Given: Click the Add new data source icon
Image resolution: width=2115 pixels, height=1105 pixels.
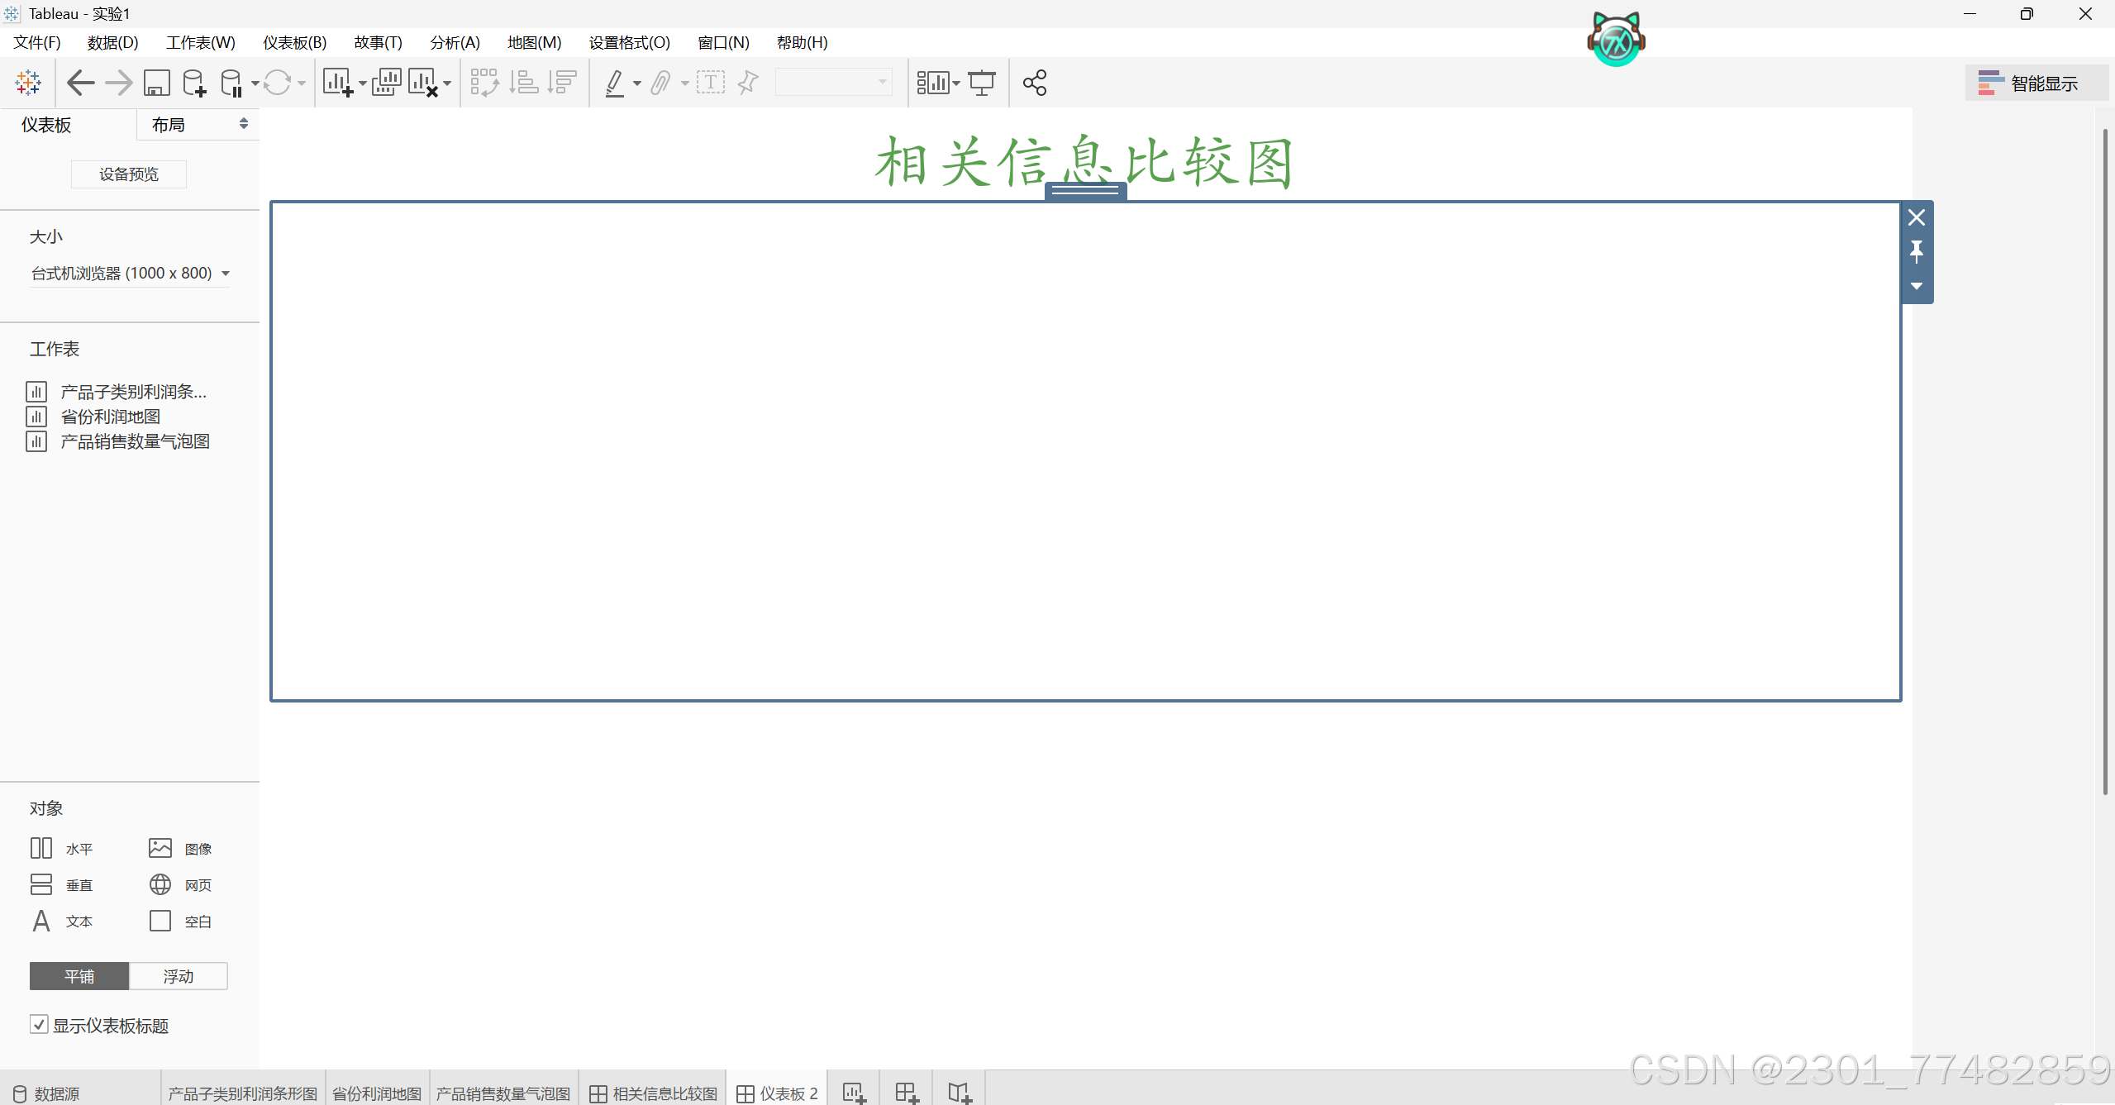Looking at the screenshot, I should click(194, 83).
